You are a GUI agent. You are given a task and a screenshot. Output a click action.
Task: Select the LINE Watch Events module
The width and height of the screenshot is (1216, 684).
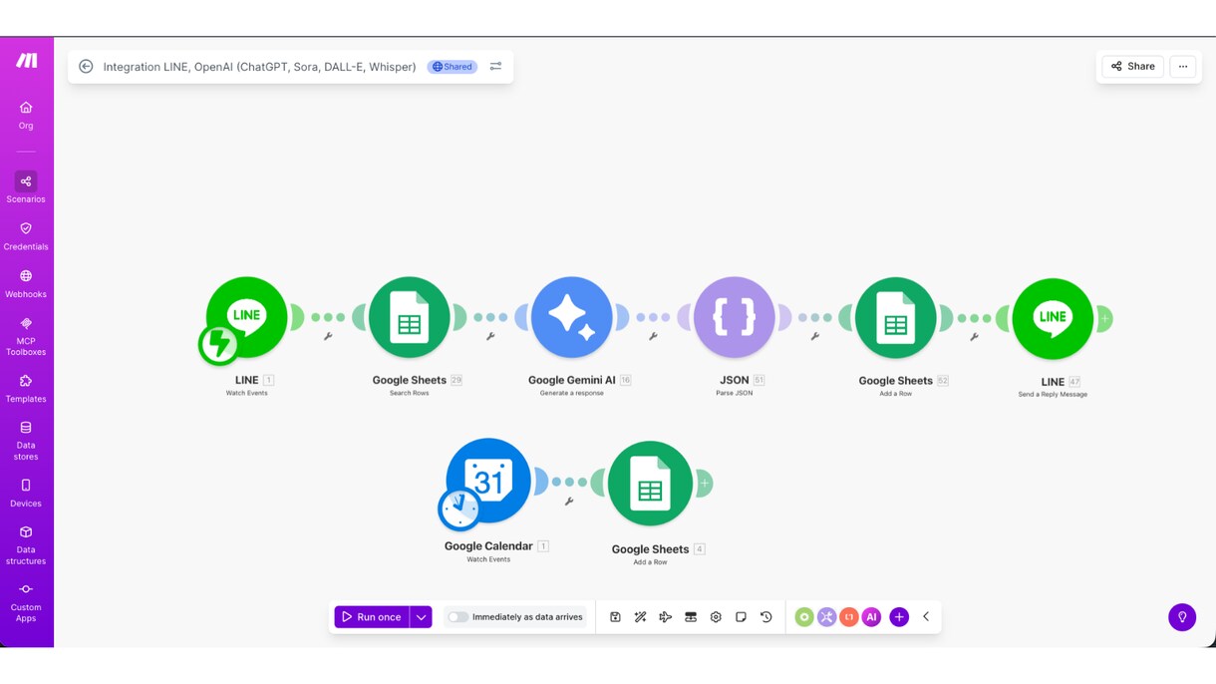pyautogui.click(x=246, y=318)
